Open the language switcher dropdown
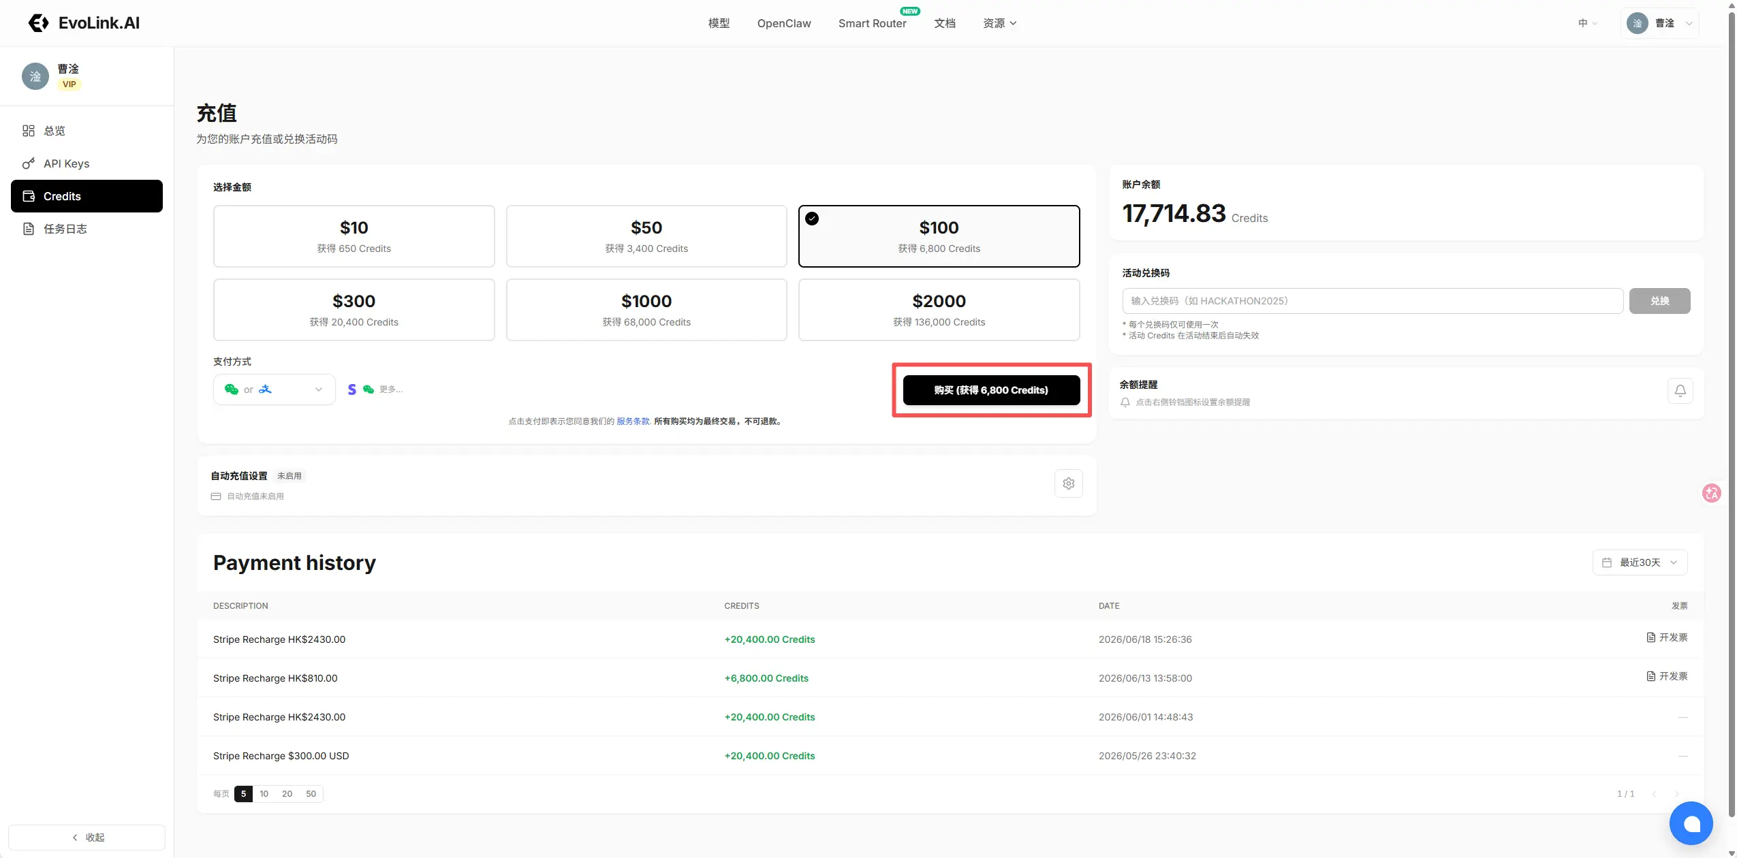 (x=1587, y=23)
